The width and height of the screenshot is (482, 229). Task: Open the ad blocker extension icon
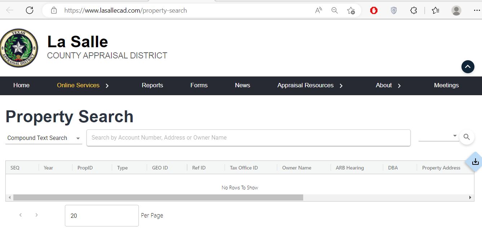373,10
